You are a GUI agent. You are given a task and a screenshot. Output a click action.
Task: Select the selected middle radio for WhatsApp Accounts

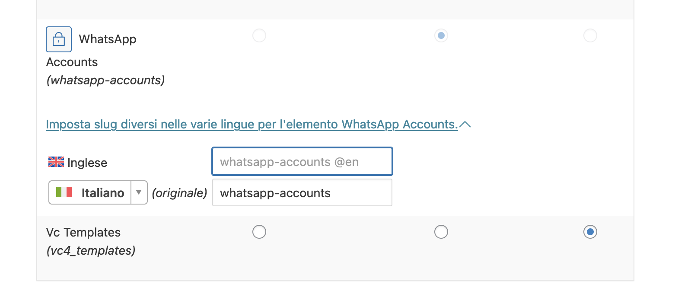(441, 35)
